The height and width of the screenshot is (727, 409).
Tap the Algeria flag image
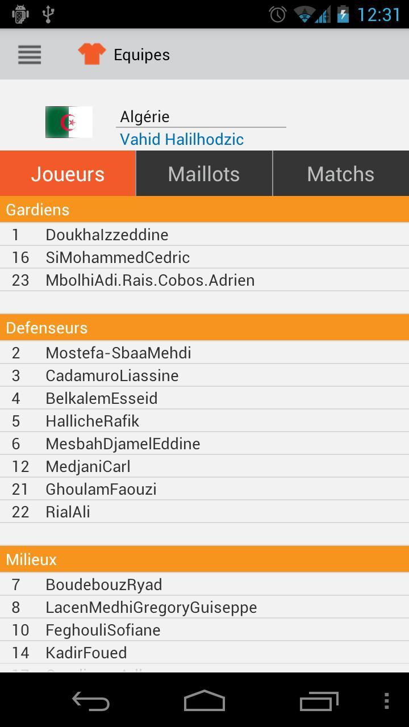69,122
